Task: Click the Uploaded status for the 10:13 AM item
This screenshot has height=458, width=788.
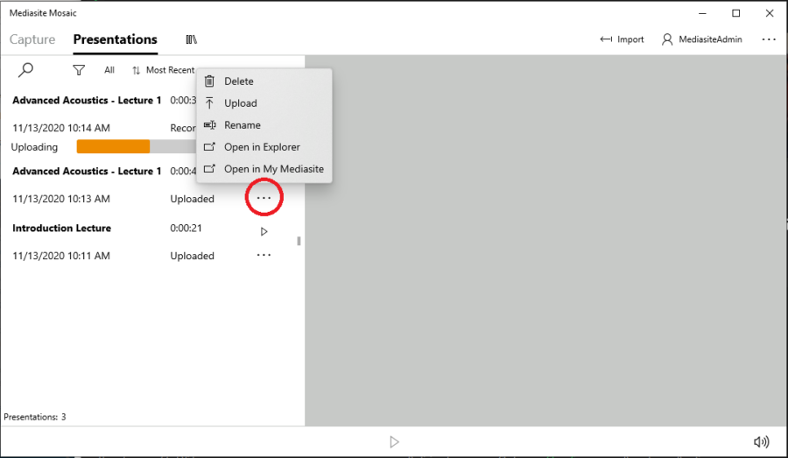Action: 192,199
